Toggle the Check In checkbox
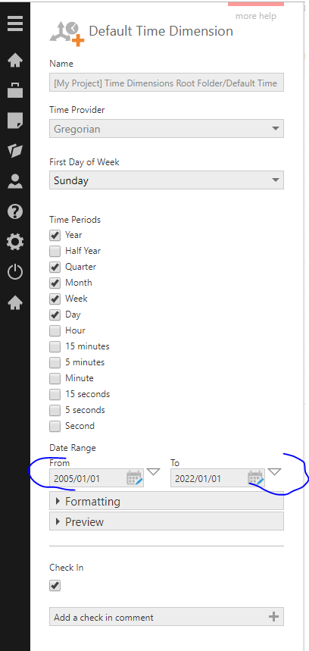This screenshot has width=309, height=651. [x=55, y=586]
